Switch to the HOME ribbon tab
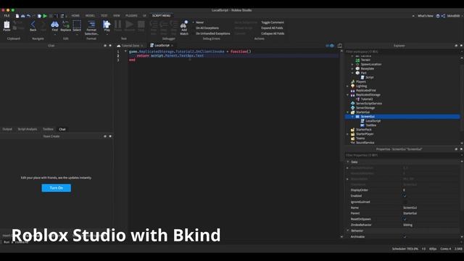 pyautogui.click(x=75, y=16)
